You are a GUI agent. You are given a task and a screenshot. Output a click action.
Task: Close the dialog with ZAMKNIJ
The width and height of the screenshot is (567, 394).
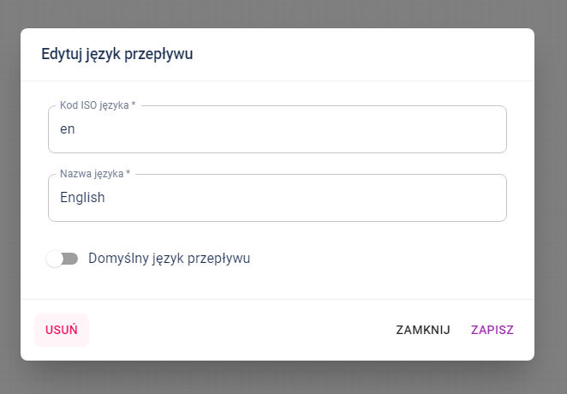422,330
